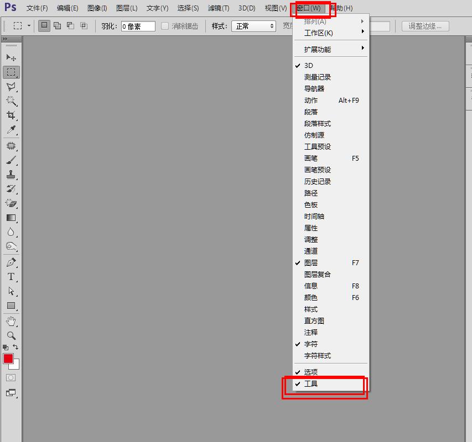This screenshot has width=472, height=442.
Task: Select the Blur tool
Action: tap(11, 232)
